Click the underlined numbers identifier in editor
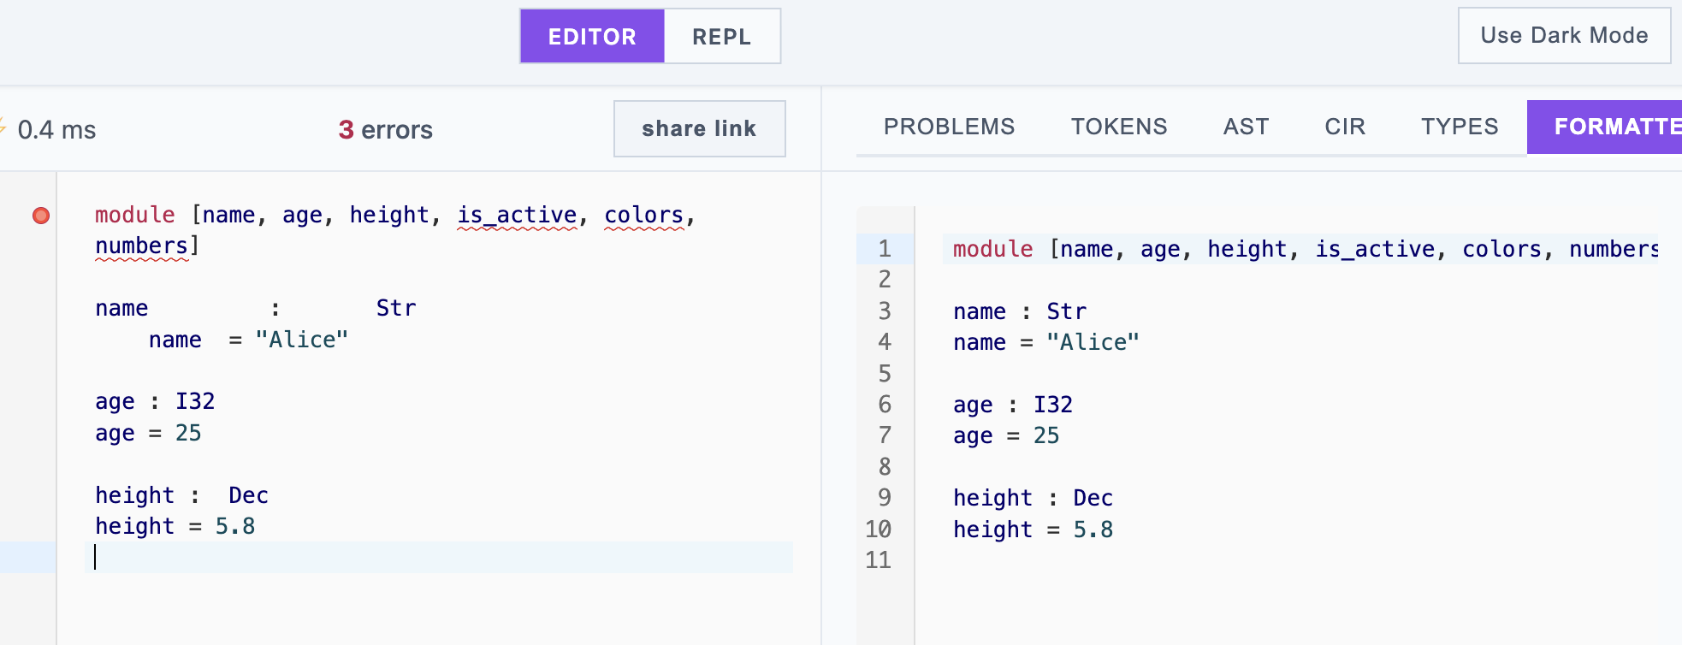 pyautogui.click(x=141, y=246)
